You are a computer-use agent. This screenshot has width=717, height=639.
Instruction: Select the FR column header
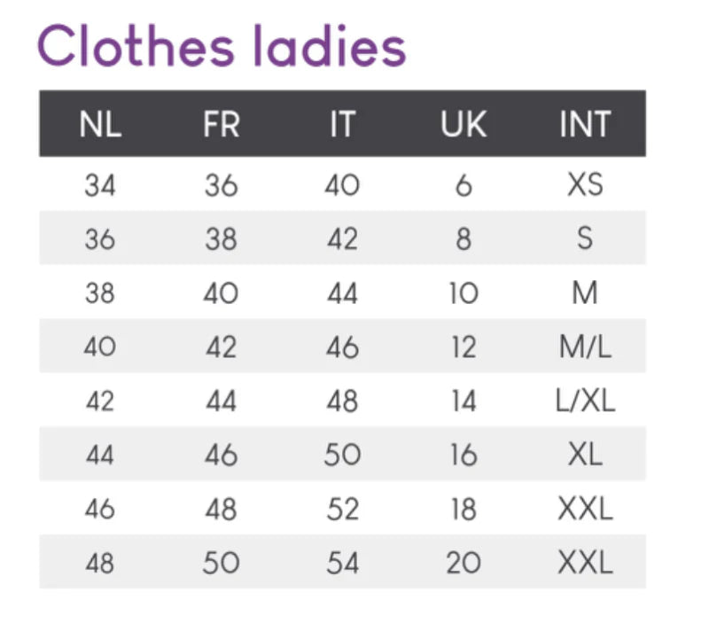221,125
